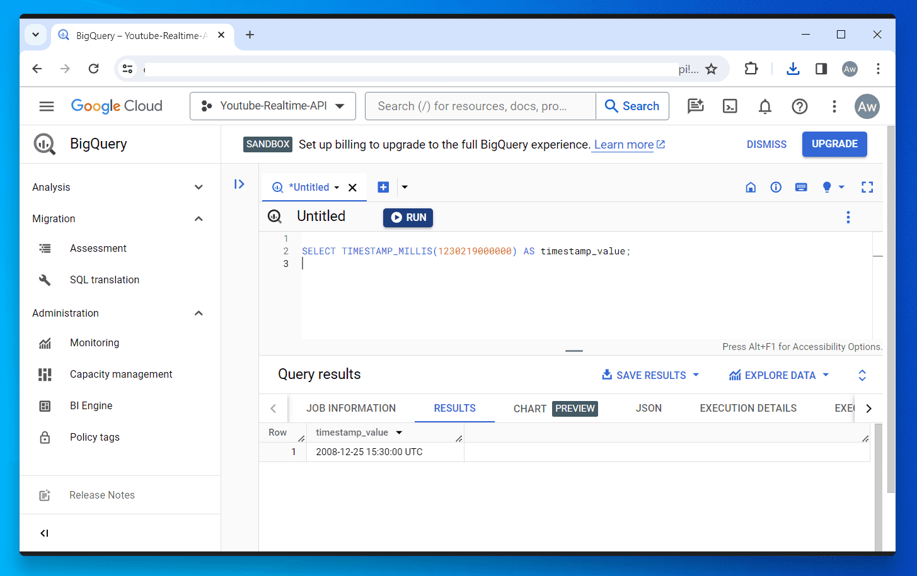Open the Gemini assistant lightbulb icon
Screen dimensions: 917x576
coord(826,187)
